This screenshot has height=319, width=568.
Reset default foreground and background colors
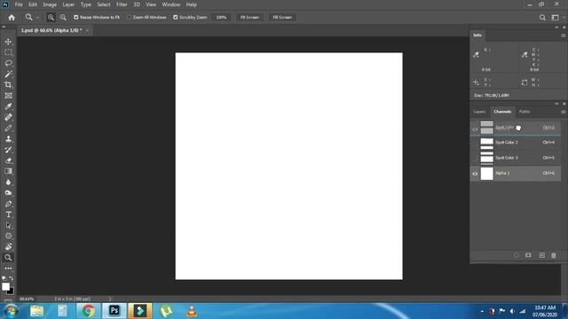click(x=4, y=278)
